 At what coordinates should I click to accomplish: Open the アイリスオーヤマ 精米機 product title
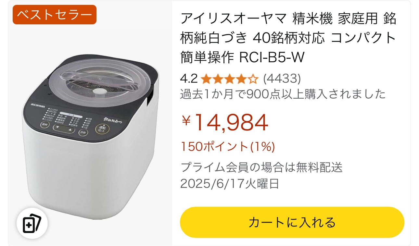tap(288, 38)
